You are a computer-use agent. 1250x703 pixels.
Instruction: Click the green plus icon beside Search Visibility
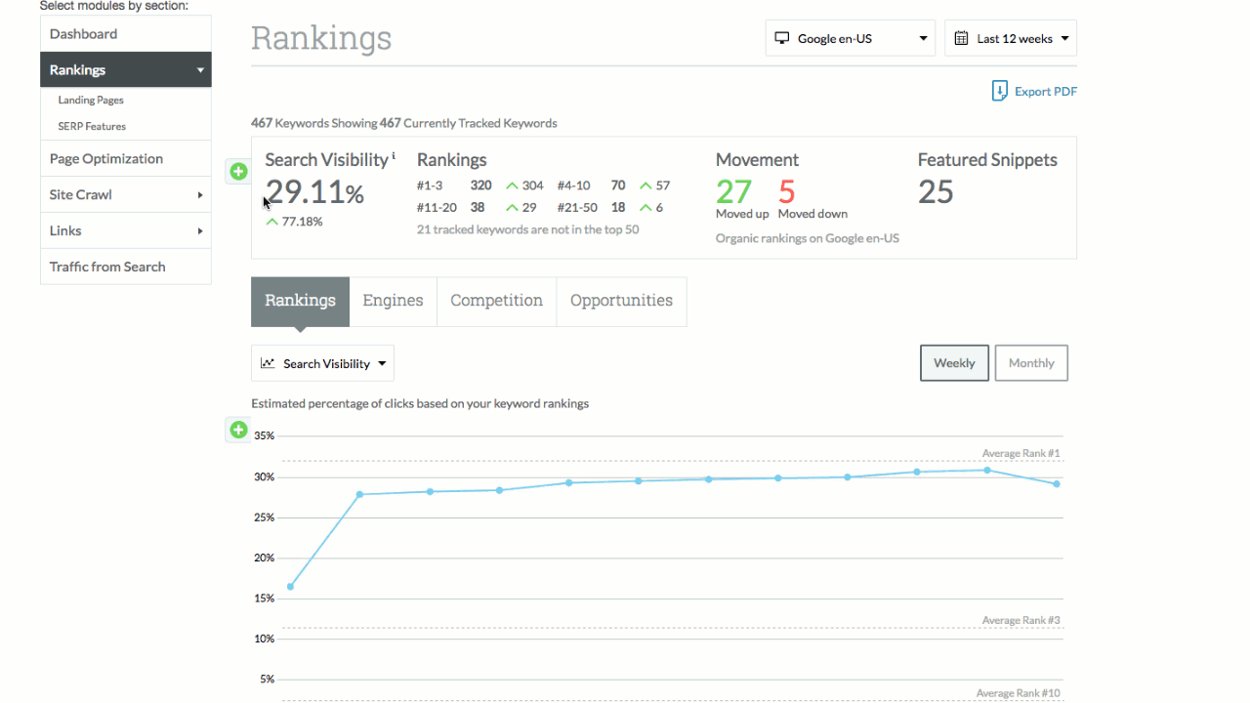click(x=238, y=172)
